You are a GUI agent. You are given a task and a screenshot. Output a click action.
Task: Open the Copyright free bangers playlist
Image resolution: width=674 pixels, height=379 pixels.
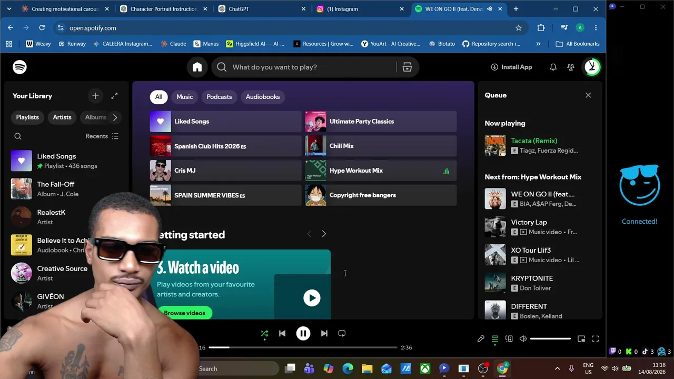pyautogui.click(x=381, y=195)
